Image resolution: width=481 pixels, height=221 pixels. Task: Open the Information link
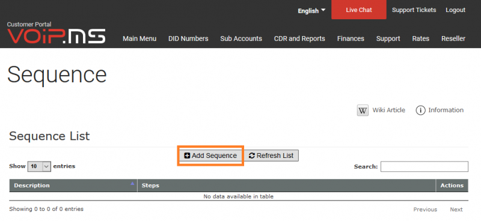point(446,110)
